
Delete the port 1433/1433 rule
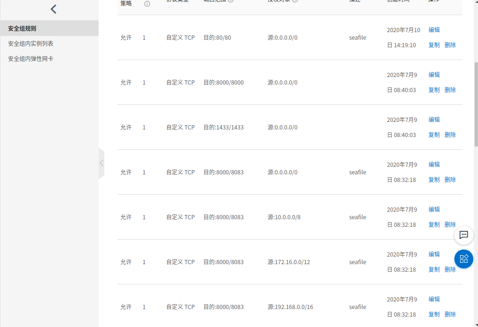click(450, 135)
